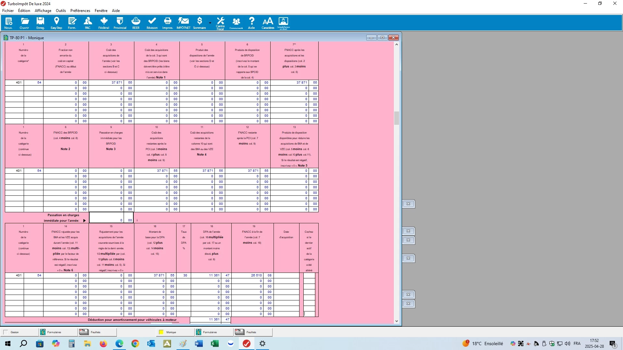Click the form scrollbar down arrow
This screenshot has height=350, width=623.
[397, 321]
